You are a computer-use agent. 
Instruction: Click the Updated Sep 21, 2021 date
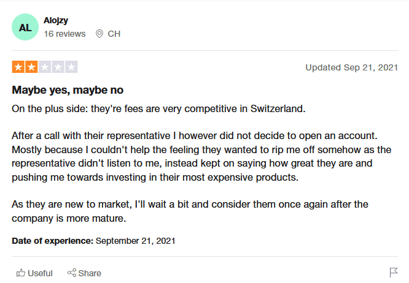click(352, 67)
